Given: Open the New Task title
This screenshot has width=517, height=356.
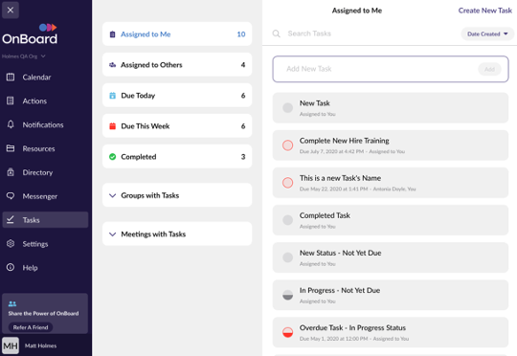Looking at the screenshot, I should tap(315, 103).
